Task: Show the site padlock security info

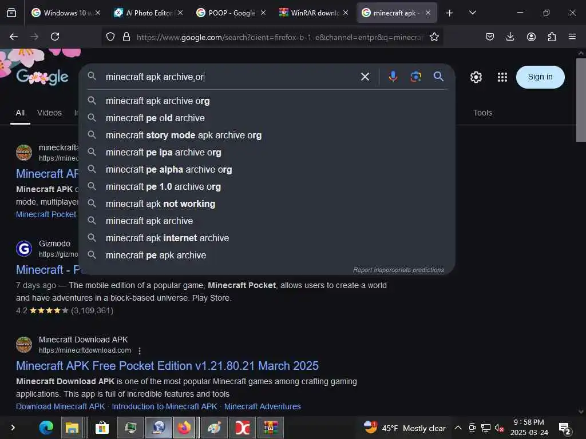Action: tap(126, 37)
